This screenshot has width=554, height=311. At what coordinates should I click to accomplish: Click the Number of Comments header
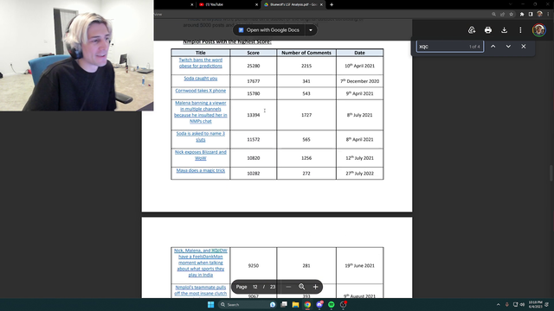306,53
